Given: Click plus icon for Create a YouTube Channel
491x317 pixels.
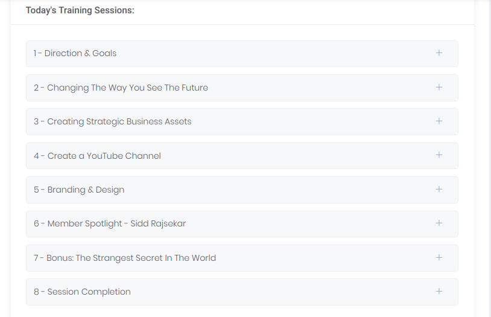Looking at the screenshot, I should tap(439, 155).
